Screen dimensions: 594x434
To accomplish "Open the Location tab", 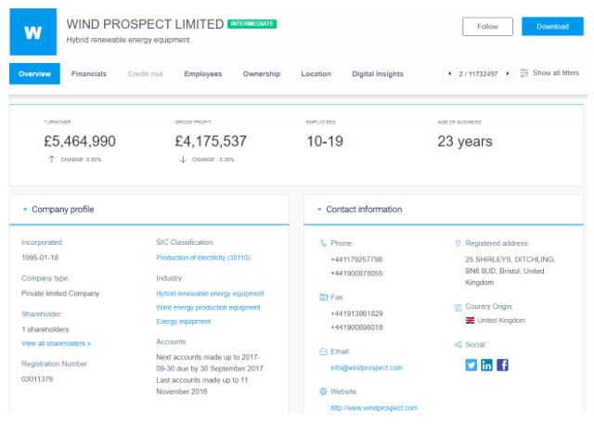I will [316, 74].
